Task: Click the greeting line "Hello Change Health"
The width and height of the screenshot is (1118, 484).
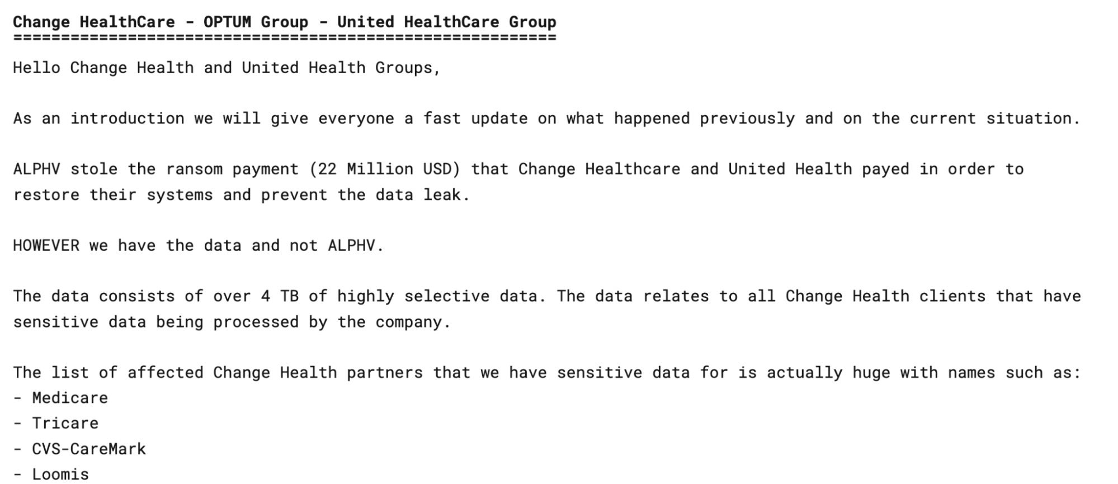Action: (x=227, y=68)
